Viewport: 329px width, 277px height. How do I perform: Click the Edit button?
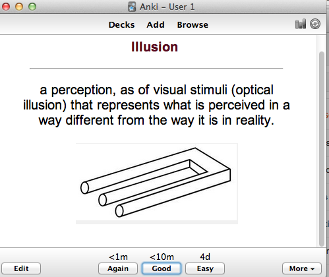point(21,268)
